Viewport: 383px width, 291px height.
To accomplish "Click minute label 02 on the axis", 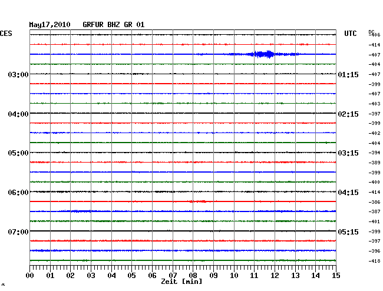I will point(70,275).
